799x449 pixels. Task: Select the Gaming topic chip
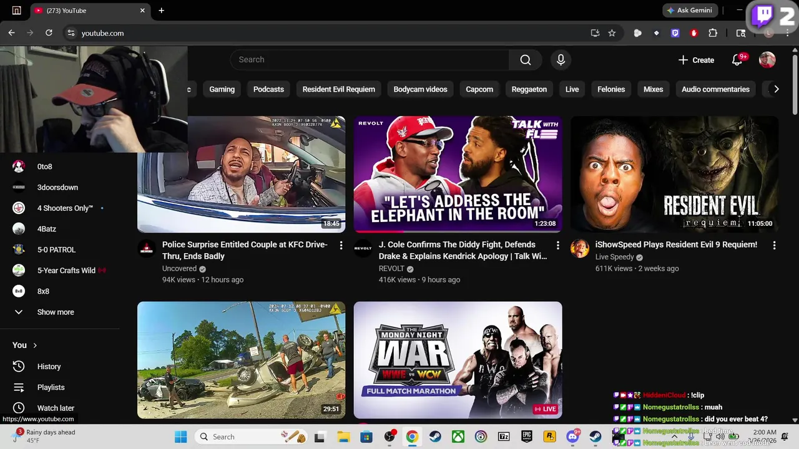(222, 89)
